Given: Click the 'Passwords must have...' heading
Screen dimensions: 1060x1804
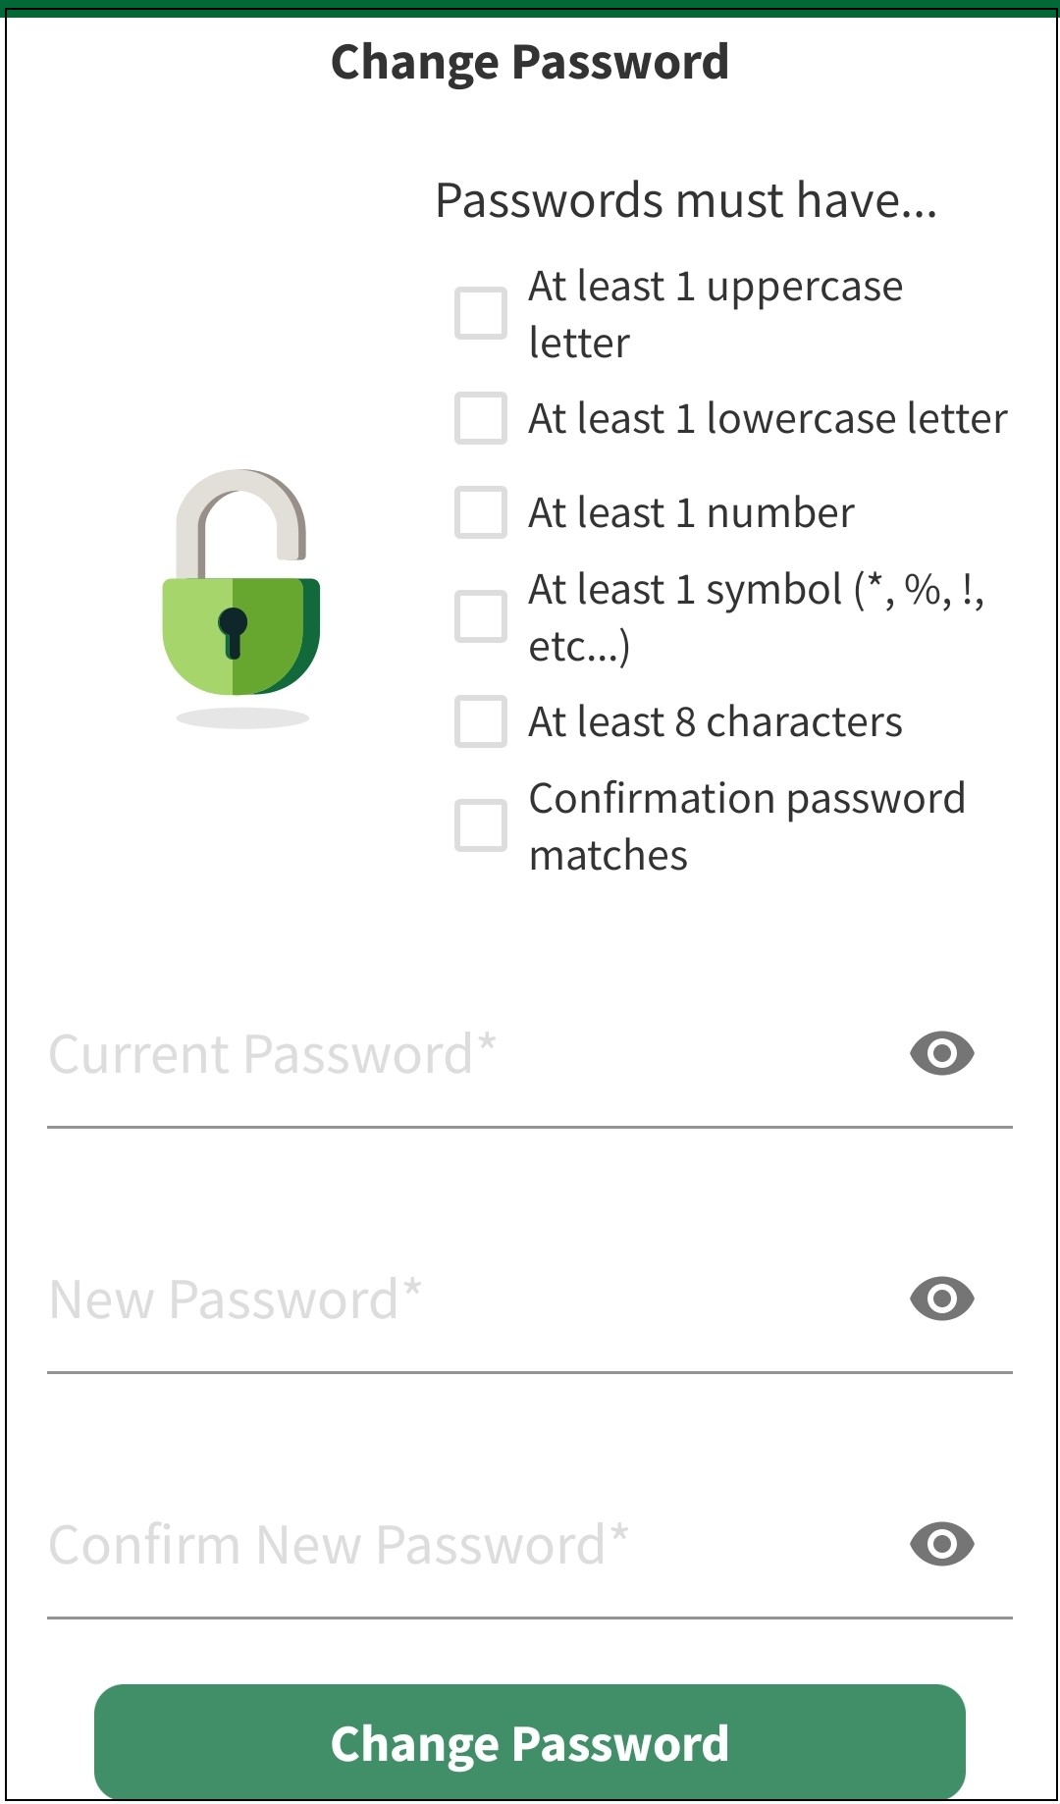Looking at the screenshot, I should pos(686,200).
